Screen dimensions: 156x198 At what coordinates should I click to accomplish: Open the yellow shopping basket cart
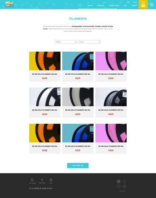143,4
